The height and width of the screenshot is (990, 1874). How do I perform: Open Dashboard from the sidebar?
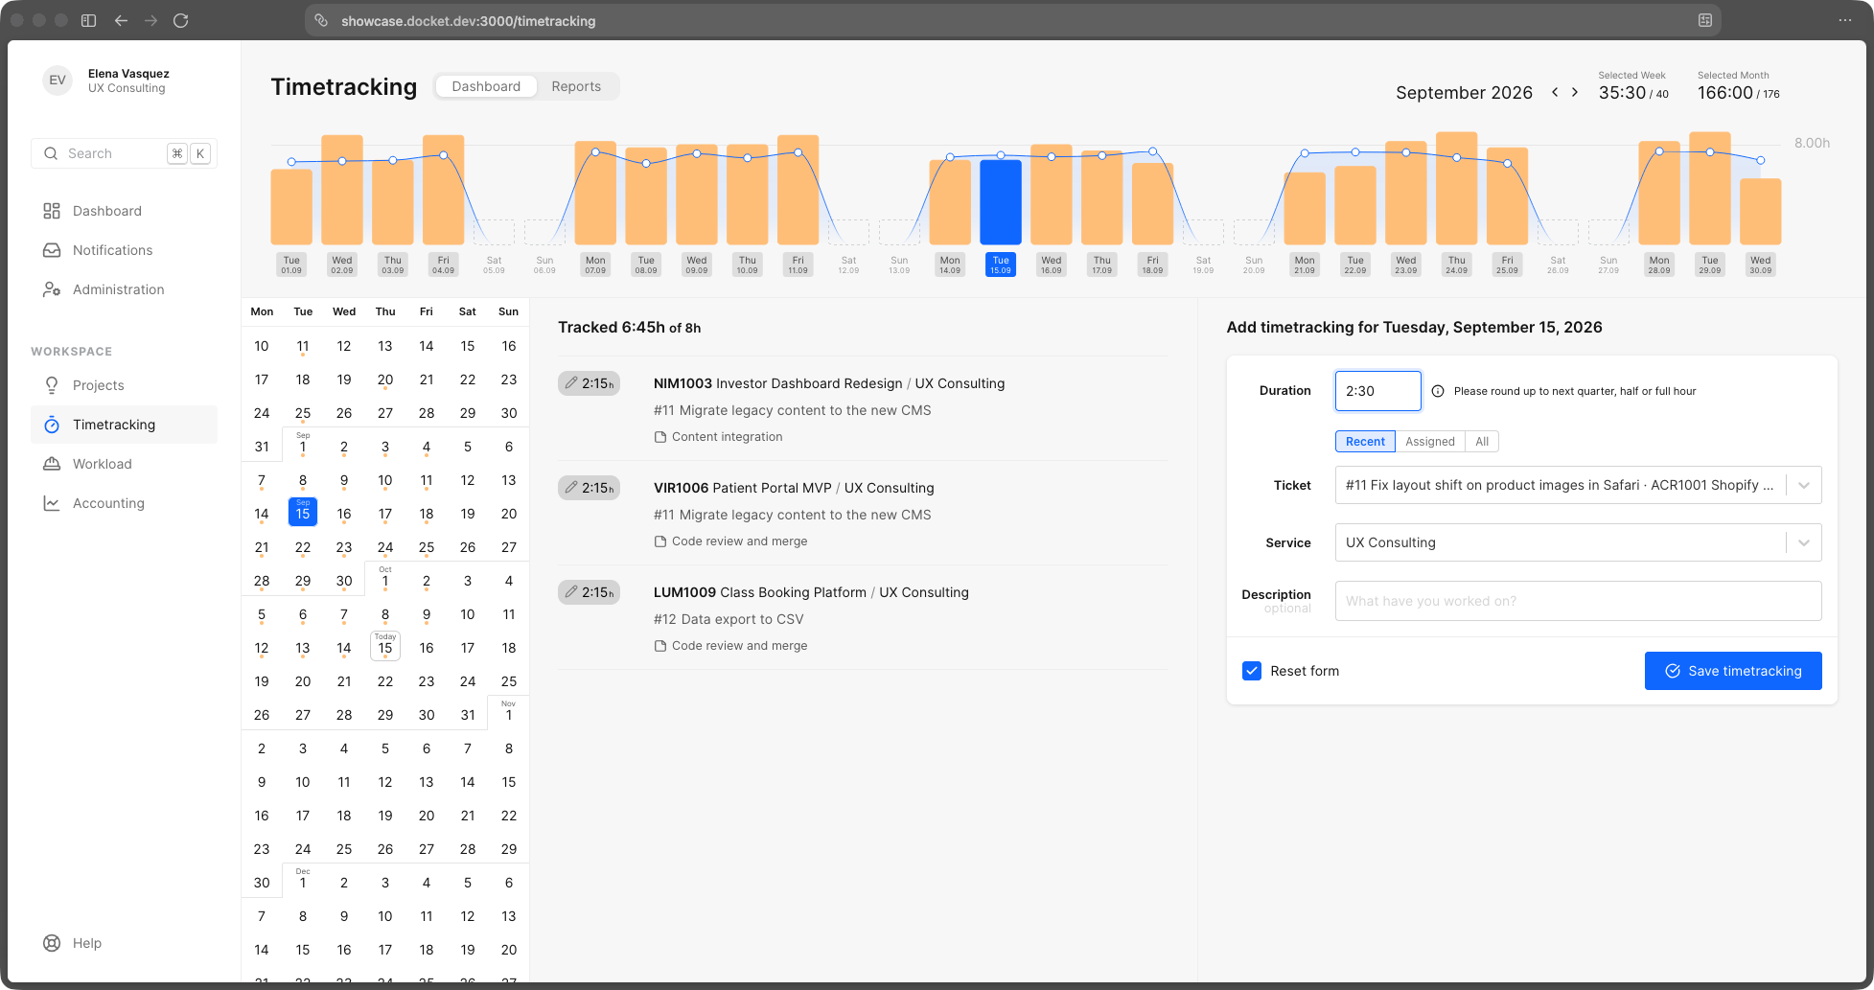[124, 211]
